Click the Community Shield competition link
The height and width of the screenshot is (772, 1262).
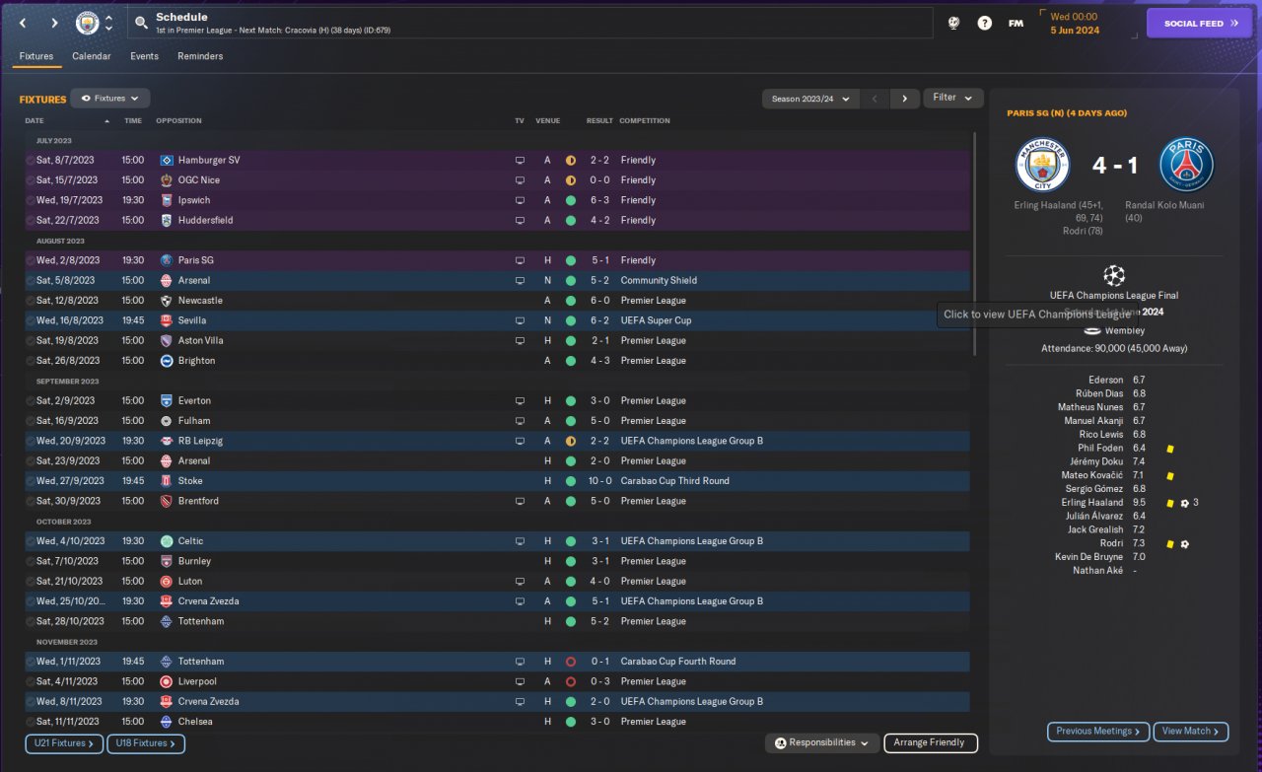659,280
